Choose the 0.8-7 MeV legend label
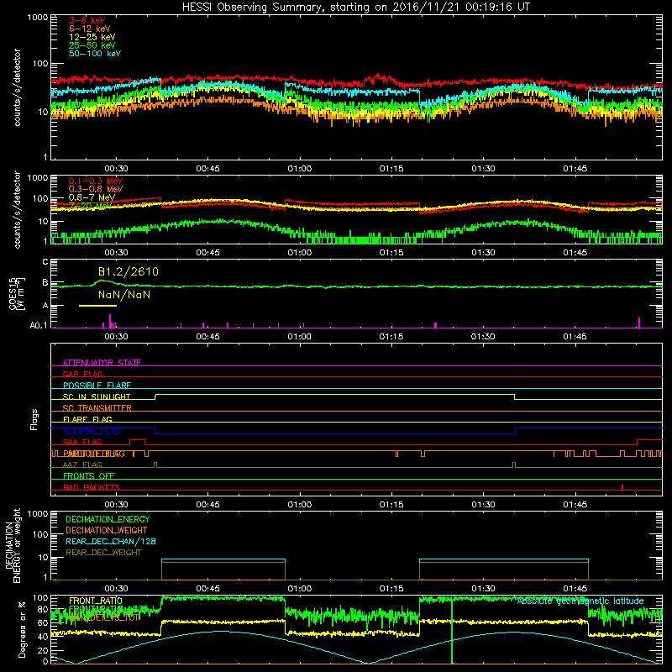 [x=92, y=197]
